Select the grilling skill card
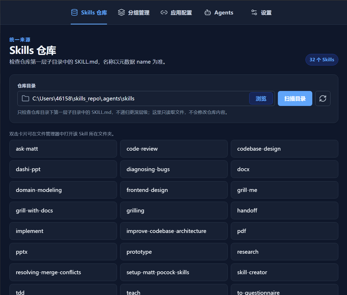The height and width of the screenshot is (295, 347). point(174,211)
